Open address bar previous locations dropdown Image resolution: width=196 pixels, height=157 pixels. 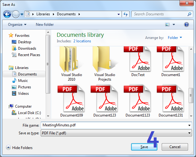(x=119, y=14)
